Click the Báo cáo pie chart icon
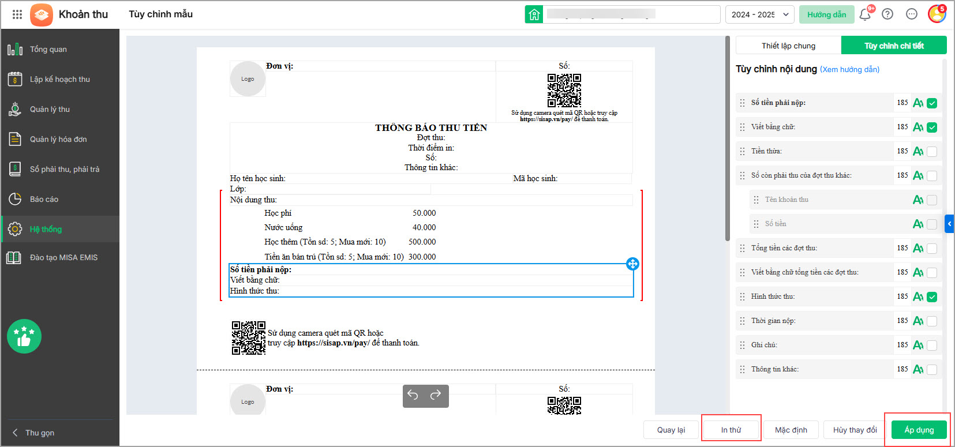This screenshot has width=955, height=447. pos(15,199)
